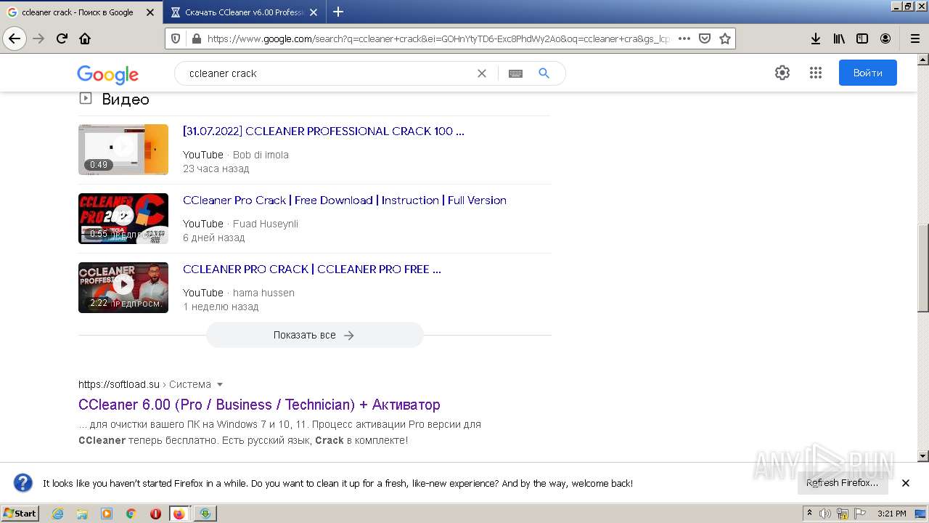Launch Internet Explorer from taskbar
929x523 pixels.
[57, 514]
